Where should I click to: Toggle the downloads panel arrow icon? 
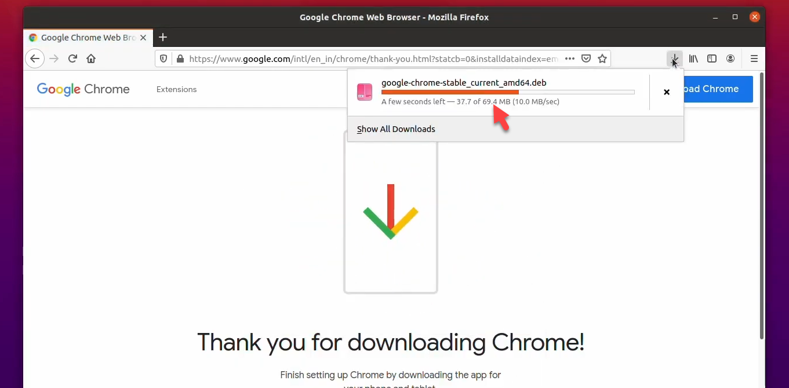675,58
